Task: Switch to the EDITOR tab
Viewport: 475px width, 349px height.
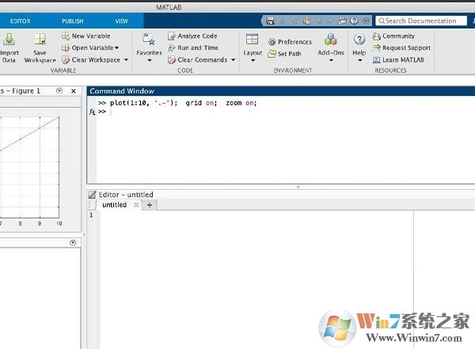Action: click(x=20, y=21)
